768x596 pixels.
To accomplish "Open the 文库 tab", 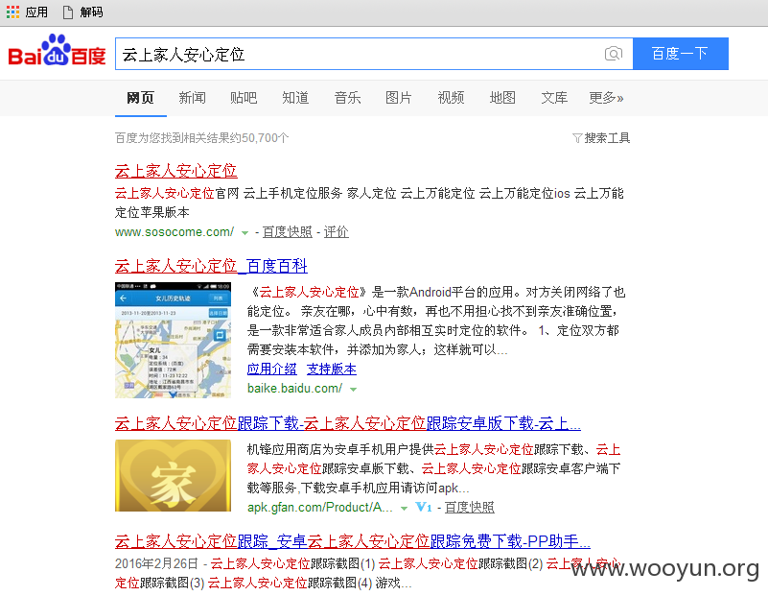I will (554, 98).
